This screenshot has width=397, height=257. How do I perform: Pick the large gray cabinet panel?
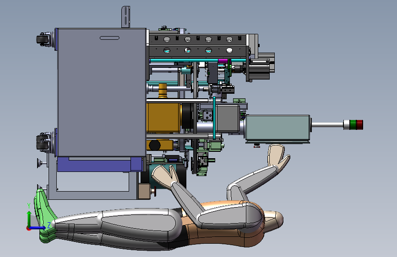click(102, 92)
